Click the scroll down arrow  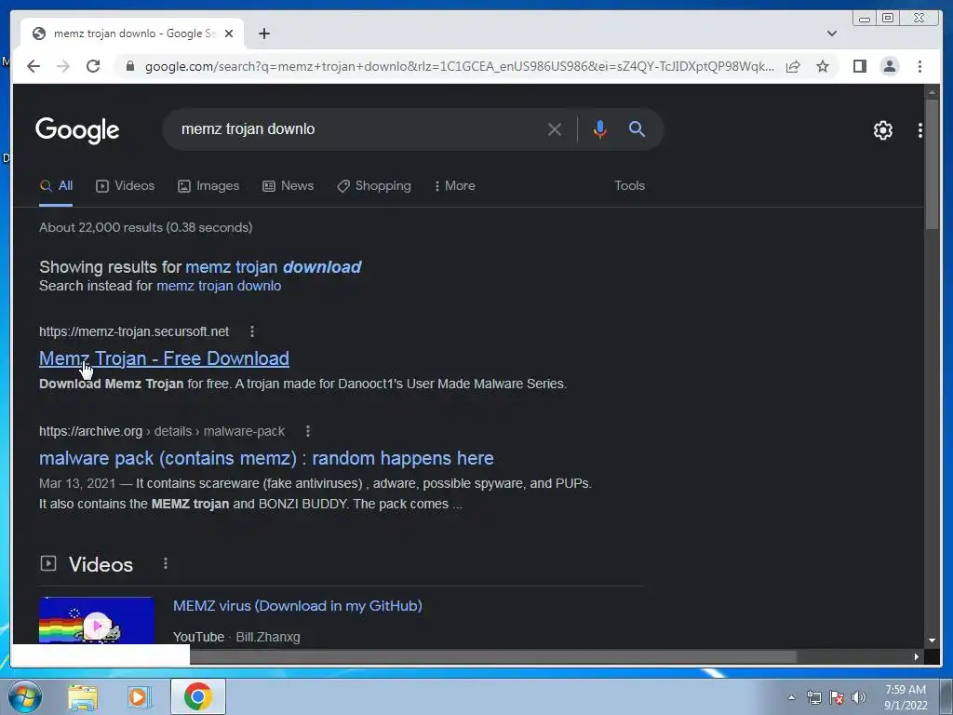tap(932, 640)
